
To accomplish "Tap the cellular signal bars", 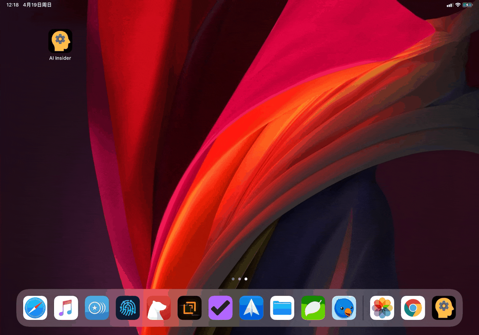I will coord(450,5).
